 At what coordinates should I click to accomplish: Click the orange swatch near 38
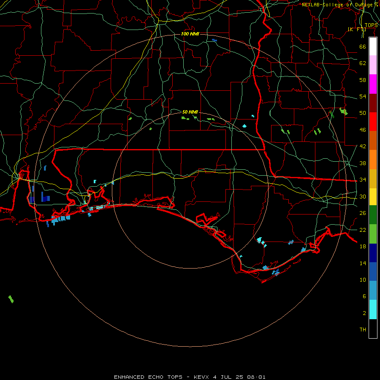(373, 160)
